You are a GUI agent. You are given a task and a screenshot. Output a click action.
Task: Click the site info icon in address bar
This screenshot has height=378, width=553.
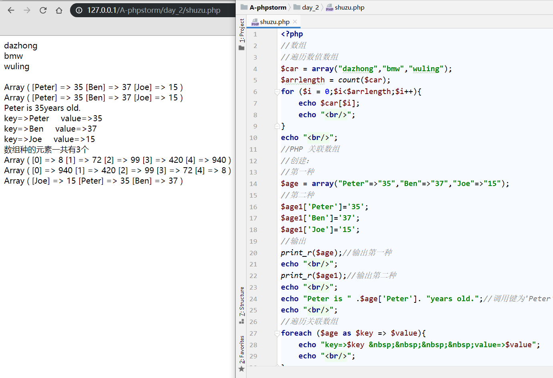(79, 10)
